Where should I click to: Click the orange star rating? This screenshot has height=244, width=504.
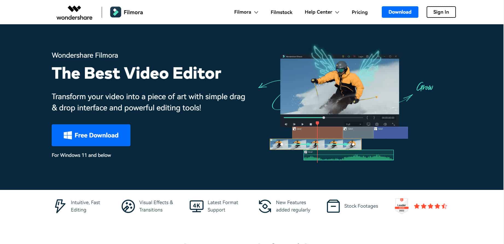(x=430, y=206)
